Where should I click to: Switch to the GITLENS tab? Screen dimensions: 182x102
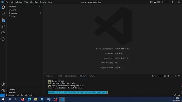(92, 76)
